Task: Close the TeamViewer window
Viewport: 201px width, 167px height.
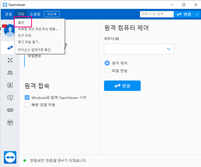Action: point(196,5)
